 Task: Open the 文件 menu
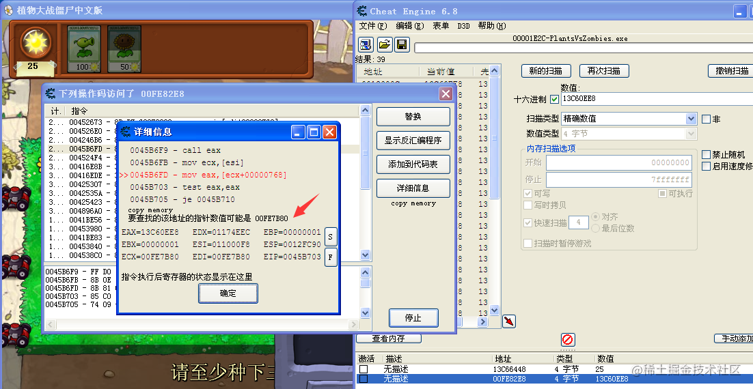(x=372, y=26)
